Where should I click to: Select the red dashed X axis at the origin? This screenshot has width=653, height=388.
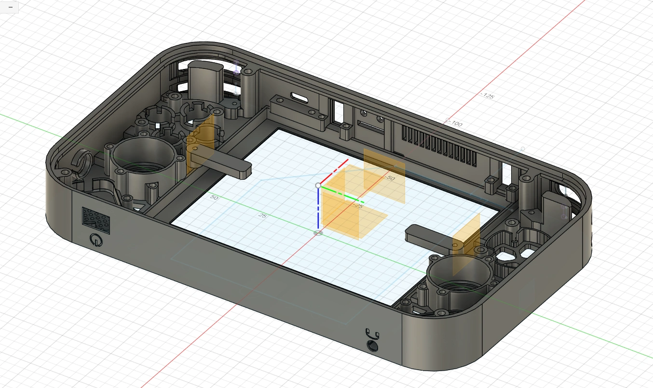click(334, 172)
